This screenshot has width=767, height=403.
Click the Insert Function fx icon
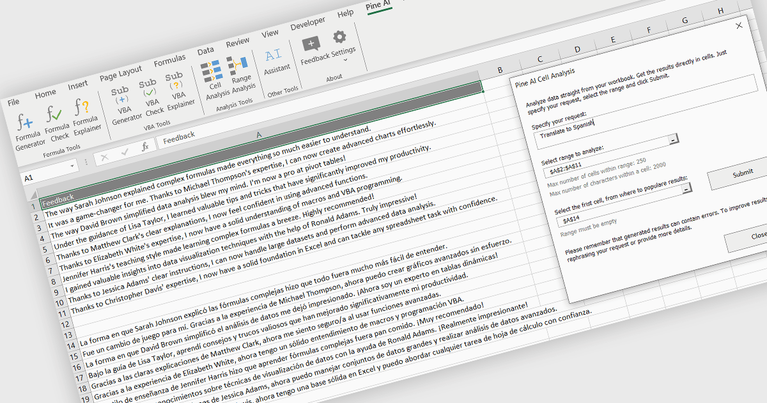pos(145,146)
